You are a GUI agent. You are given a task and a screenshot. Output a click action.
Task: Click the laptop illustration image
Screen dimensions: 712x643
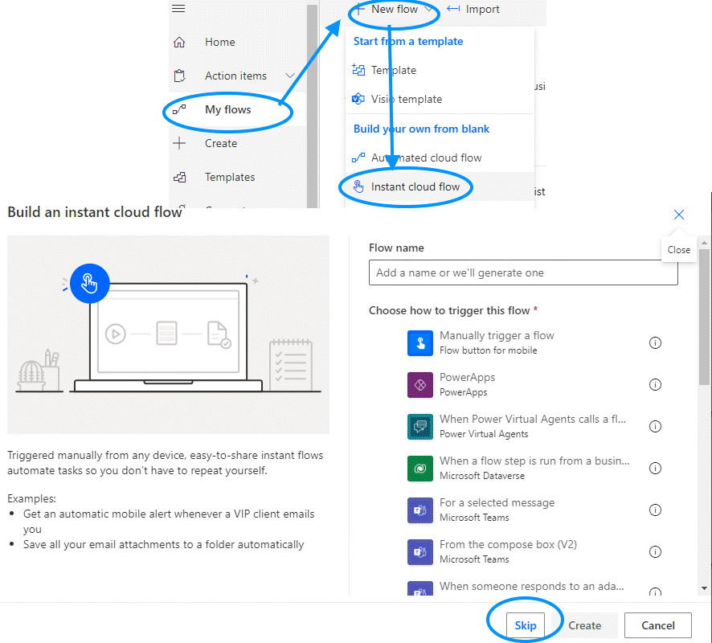coord(168,334)
